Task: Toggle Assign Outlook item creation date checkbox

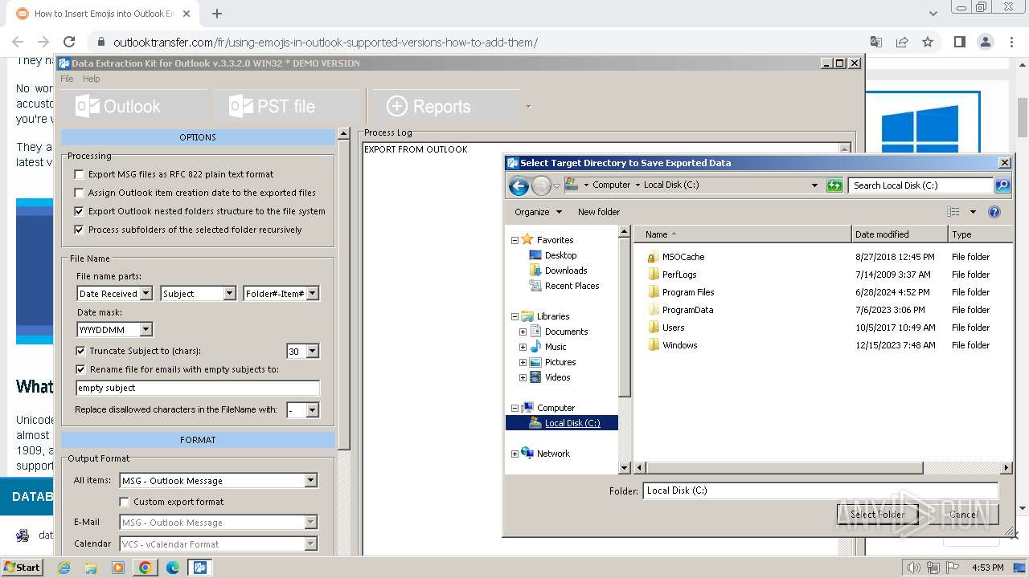Action: (79, 193)
